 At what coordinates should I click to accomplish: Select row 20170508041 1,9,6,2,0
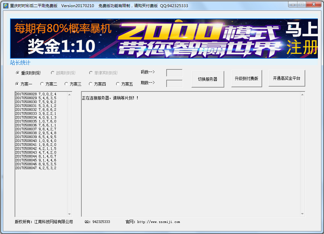point(36,145)
